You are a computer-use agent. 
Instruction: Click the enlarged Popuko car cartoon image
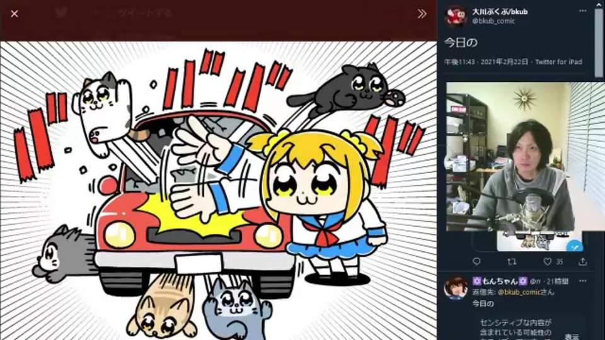[219, 190]
